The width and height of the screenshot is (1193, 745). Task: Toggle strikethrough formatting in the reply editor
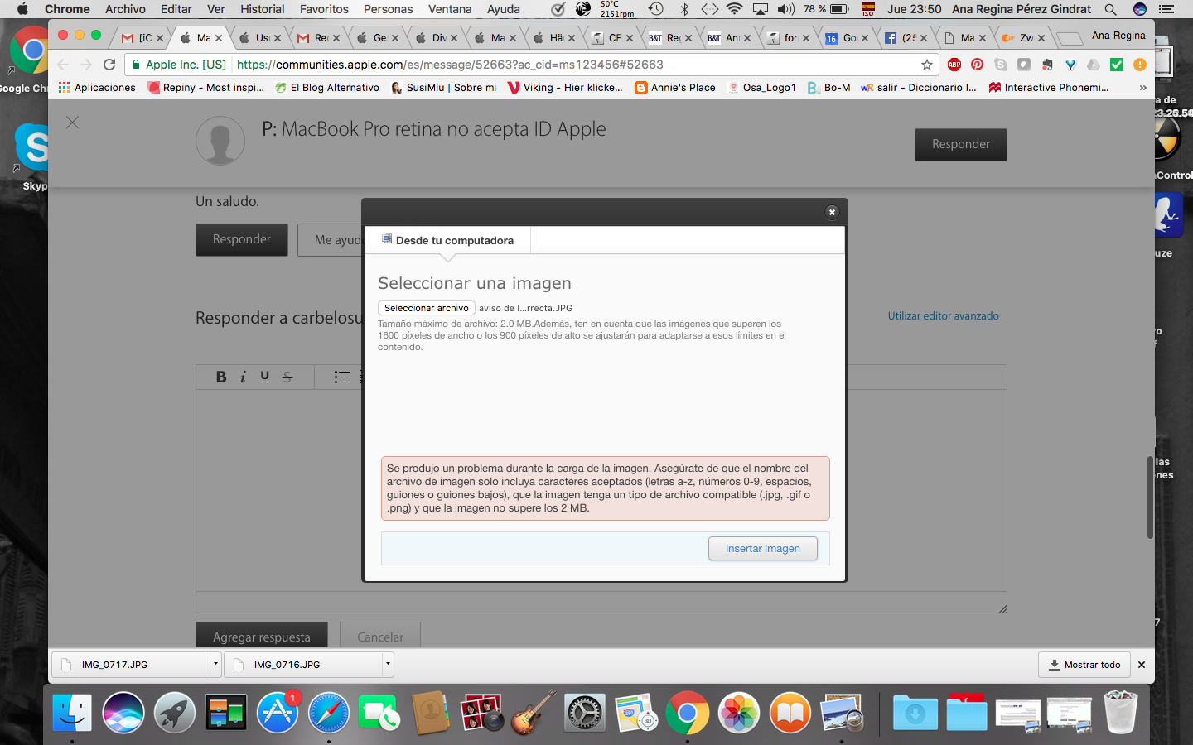pyautogui.click(x=287, y=377)
